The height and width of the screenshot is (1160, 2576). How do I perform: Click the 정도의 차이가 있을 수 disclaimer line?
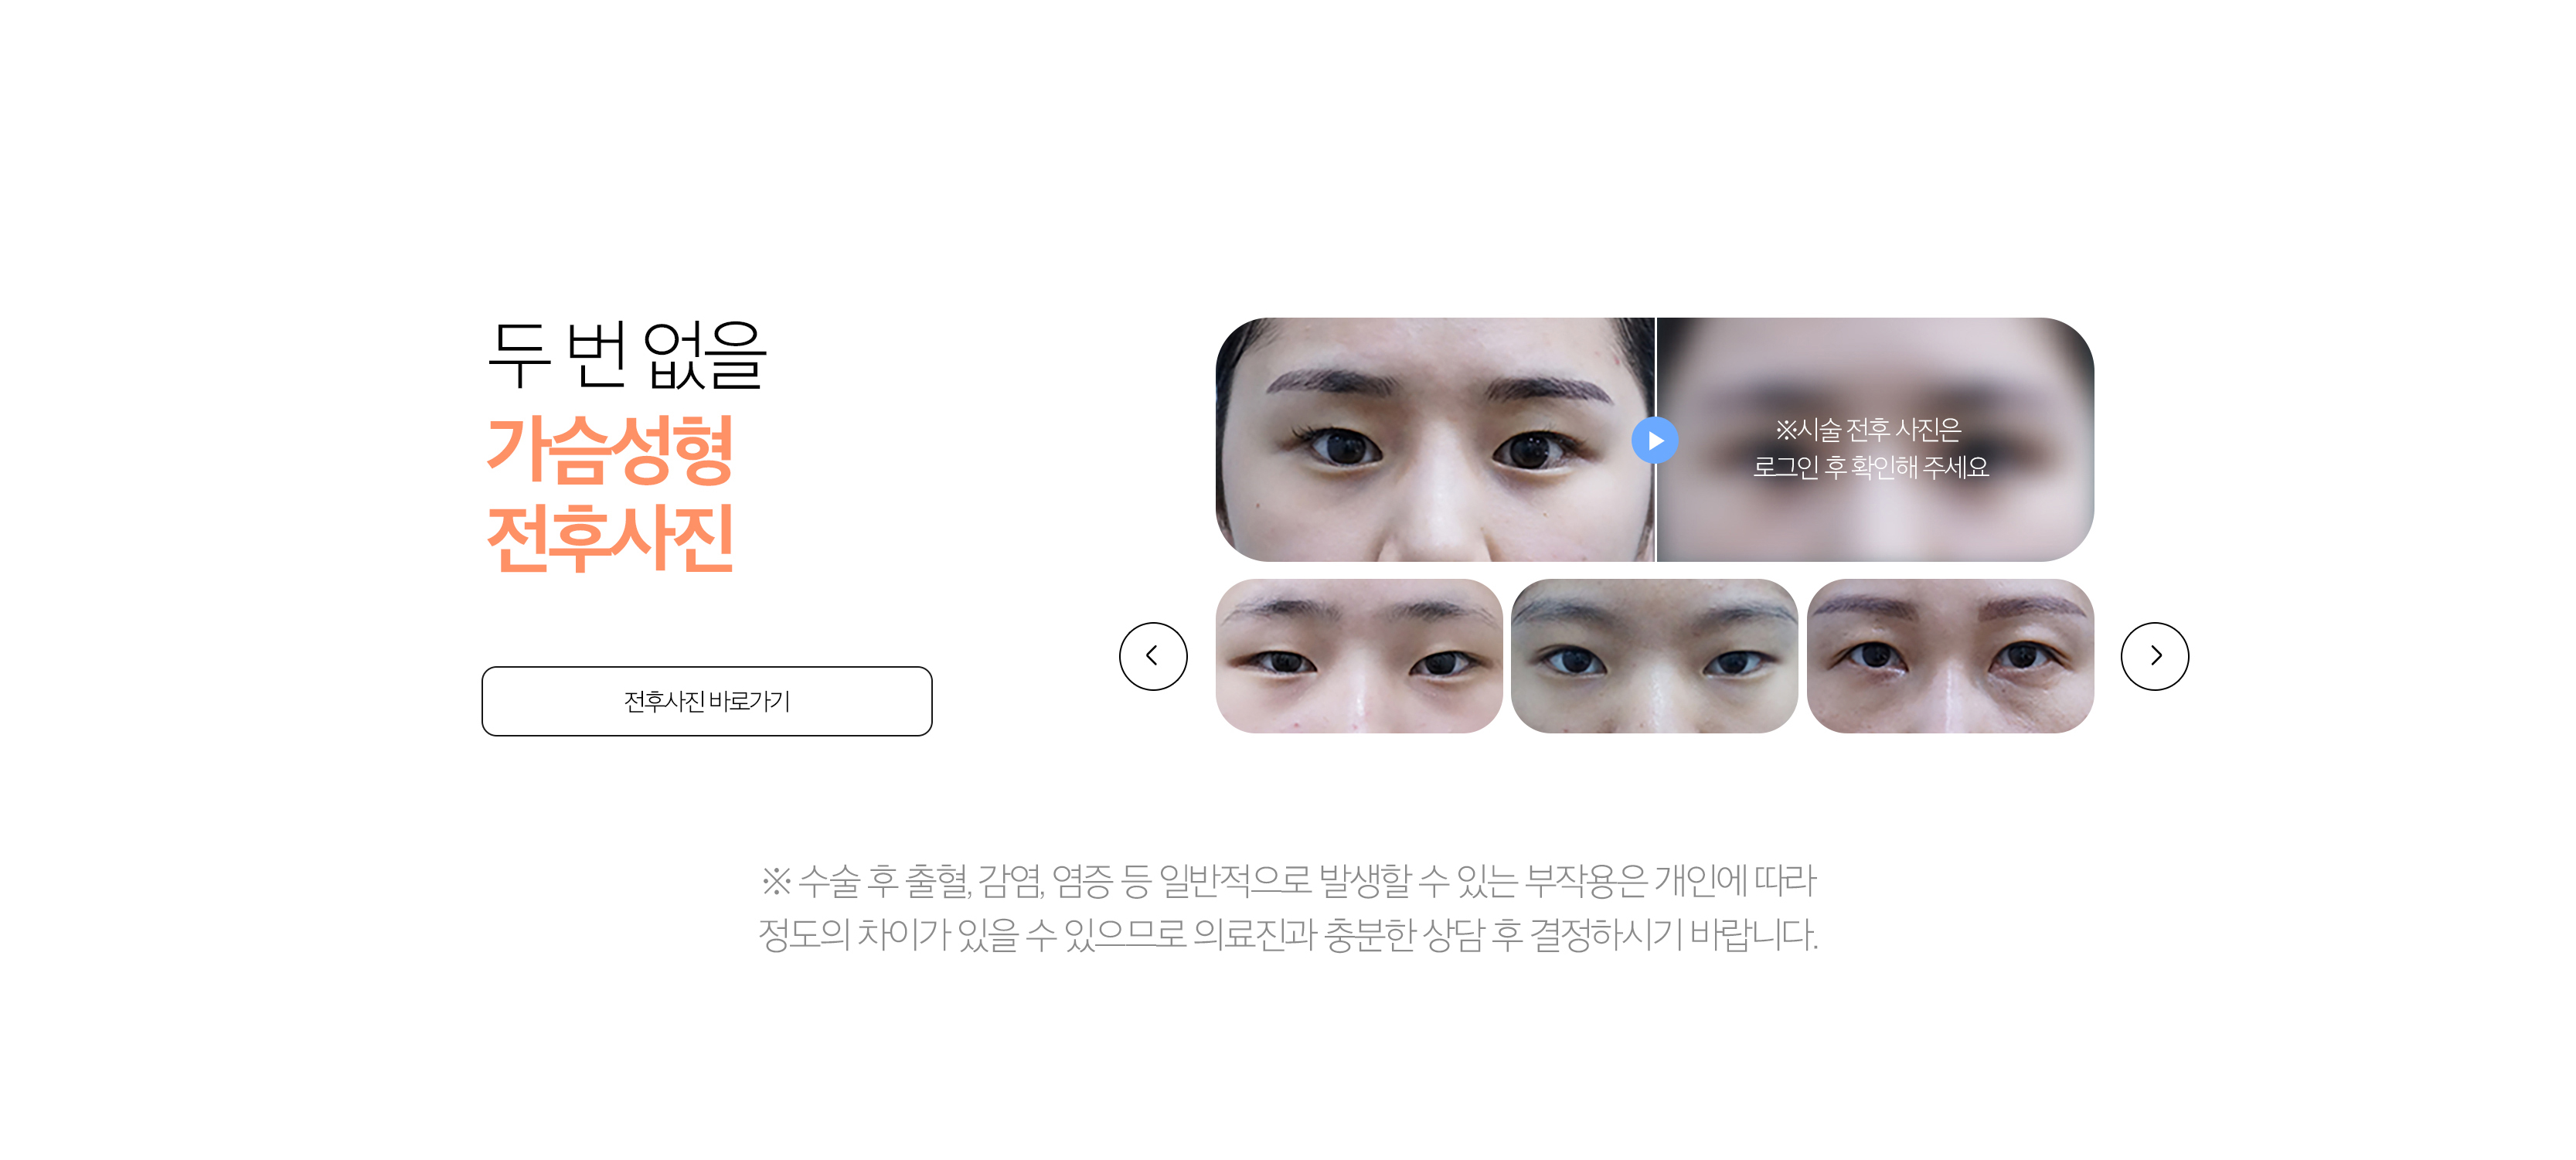click(1288, 935)
